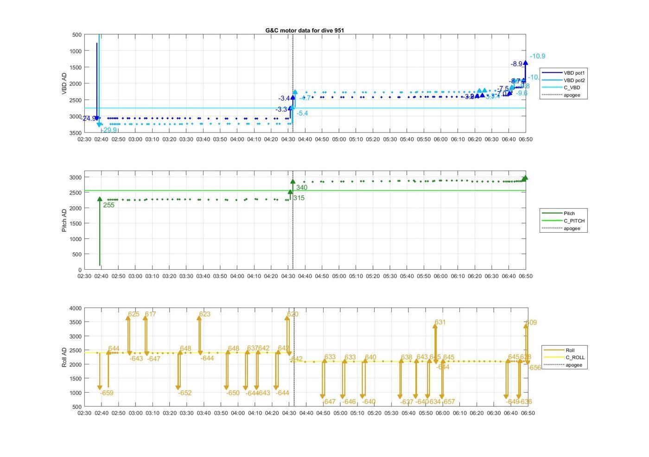Select the "Roll" legend entry
The width and height of the screenshot is (649, 457).
[570, 350]
